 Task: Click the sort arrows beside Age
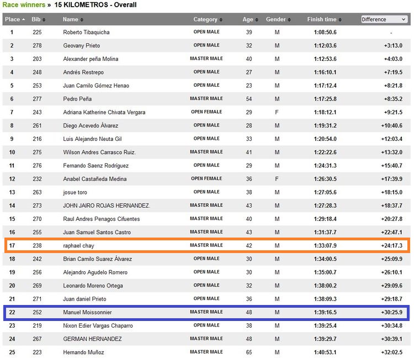(258, 20)
